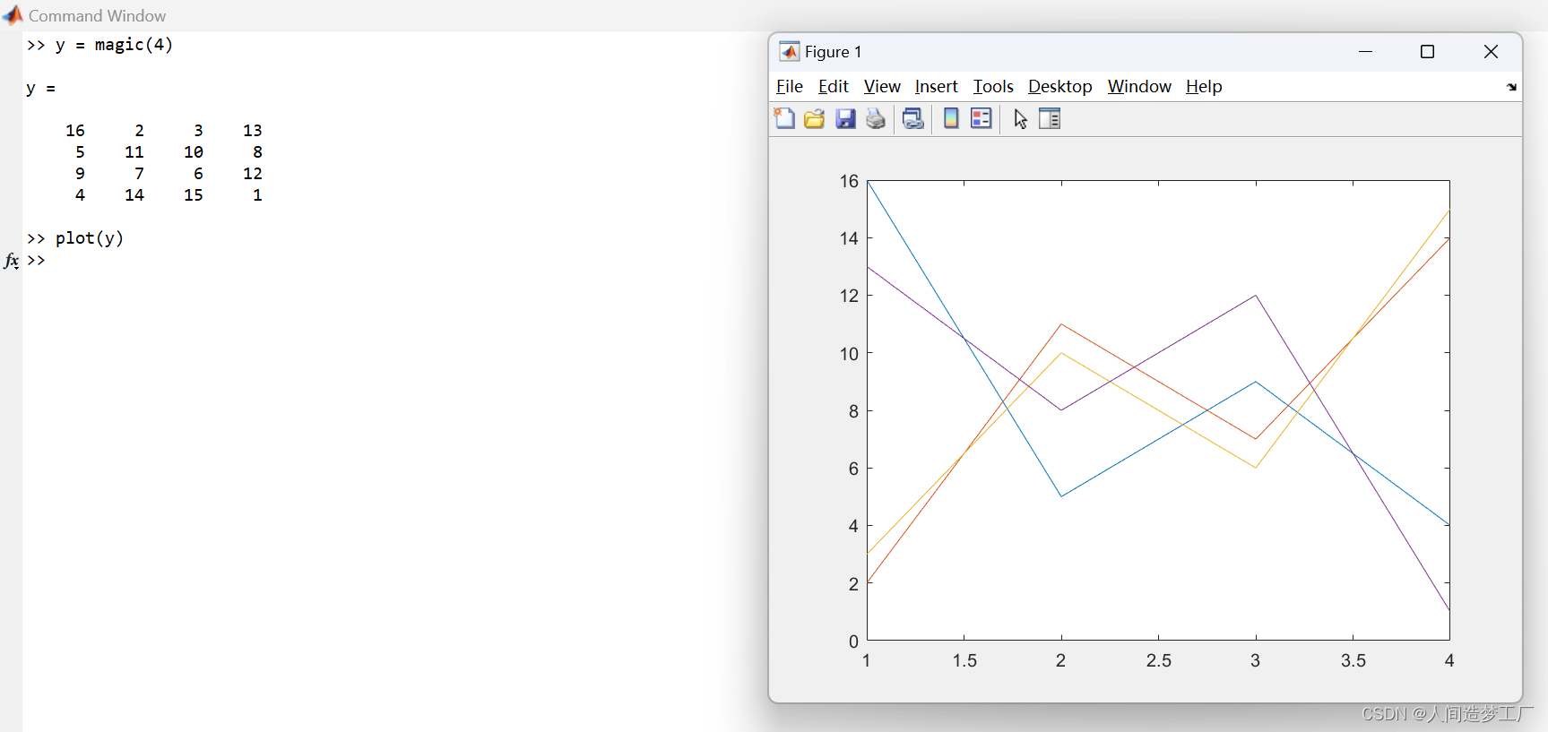
Task: Click the 'plot(y)' command text
Action: tap(90, 238)
